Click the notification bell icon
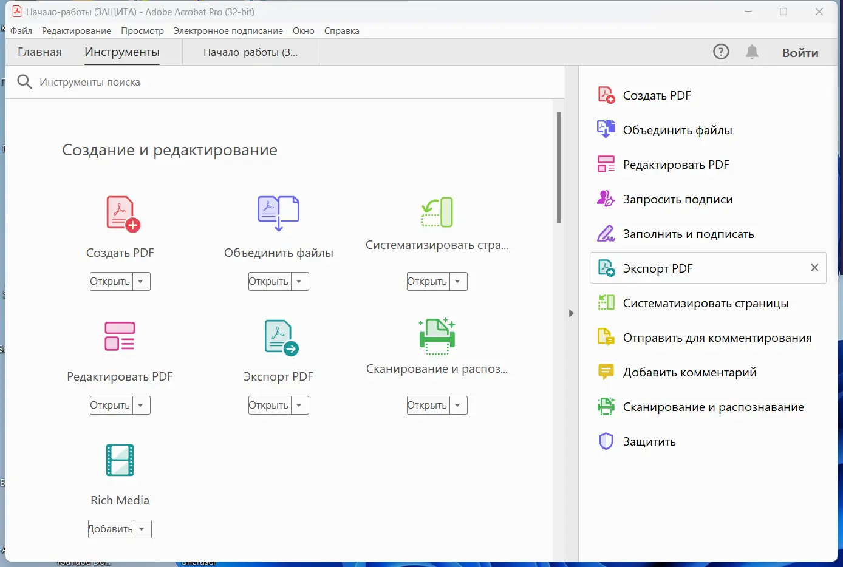This screenshot has width=843, height=567. [x=752, y=52]
